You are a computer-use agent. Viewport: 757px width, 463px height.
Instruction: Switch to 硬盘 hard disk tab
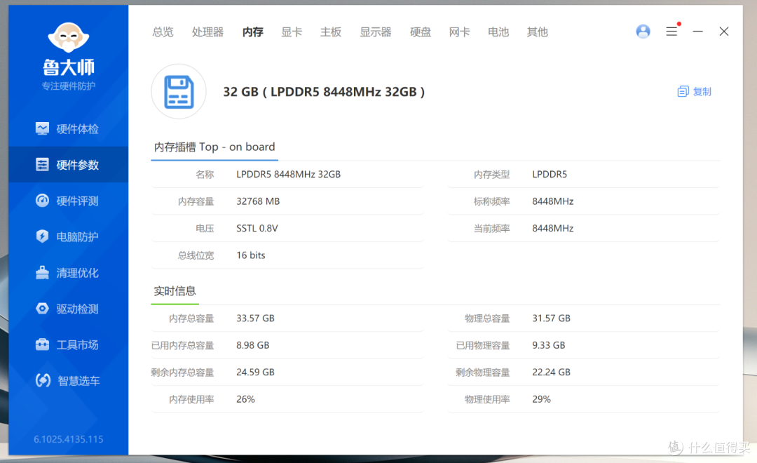[421, 32]
